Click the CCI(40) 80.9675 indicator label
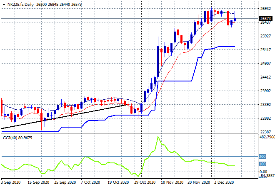The width and height of the screenshot is (275, 187). click(x=17, y=138)
